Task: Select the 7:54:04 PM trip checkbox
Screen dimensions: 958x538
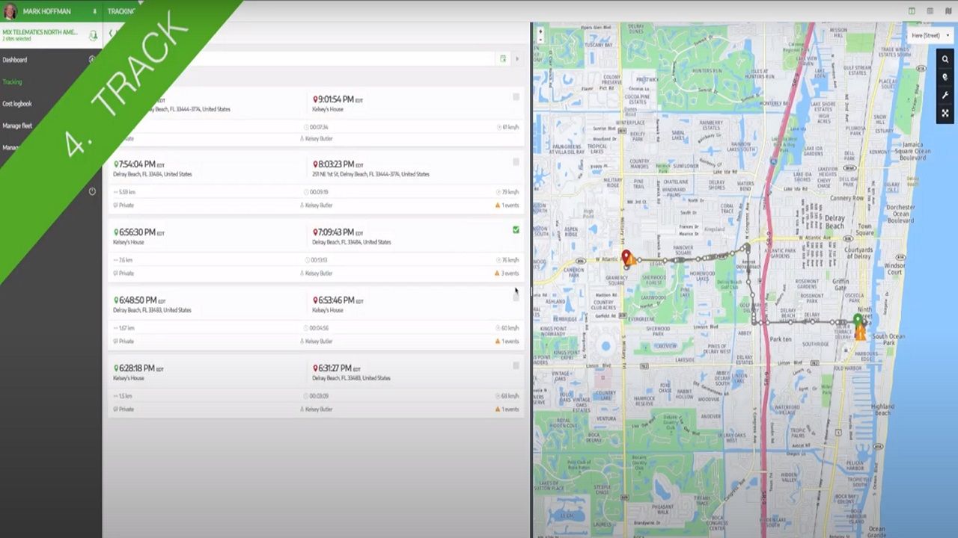Action: (516, 162)
